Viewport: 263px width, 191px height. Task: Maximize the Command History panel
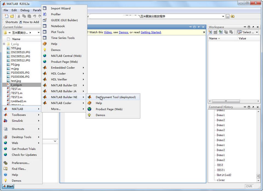(249, 107)
